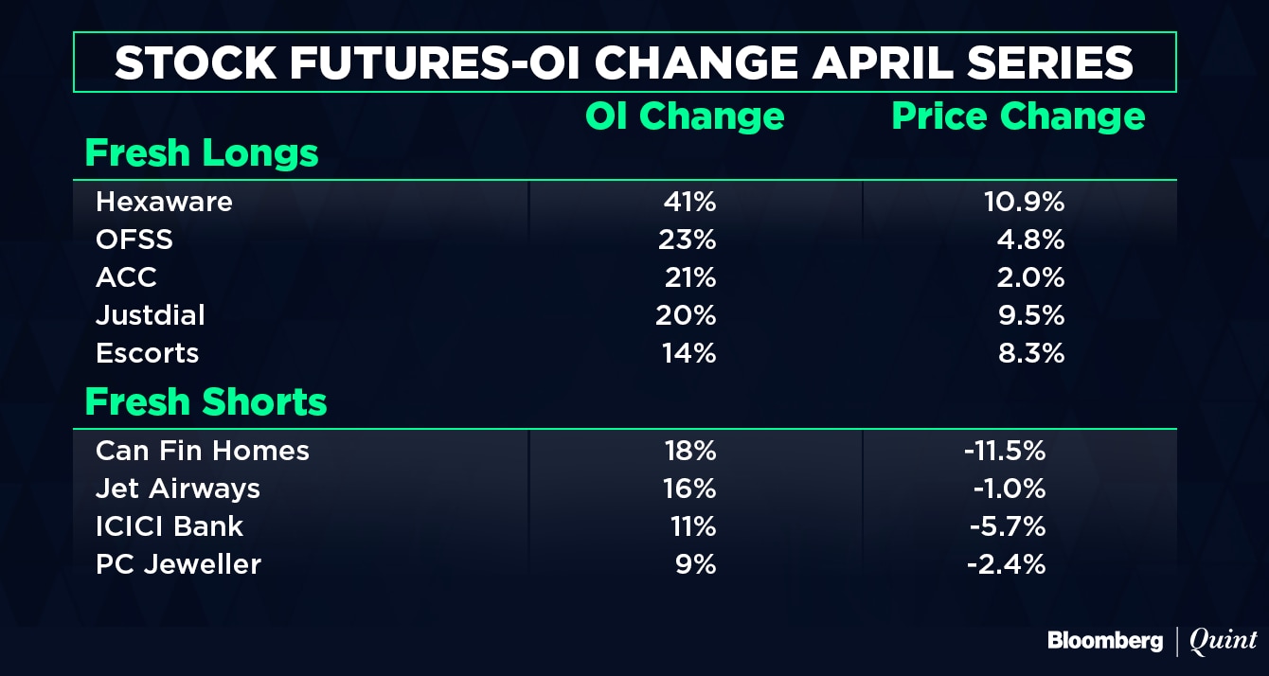Select the PC Jeweller stock name
Screen dimensions: 1269x676
(x=178, y=564)
